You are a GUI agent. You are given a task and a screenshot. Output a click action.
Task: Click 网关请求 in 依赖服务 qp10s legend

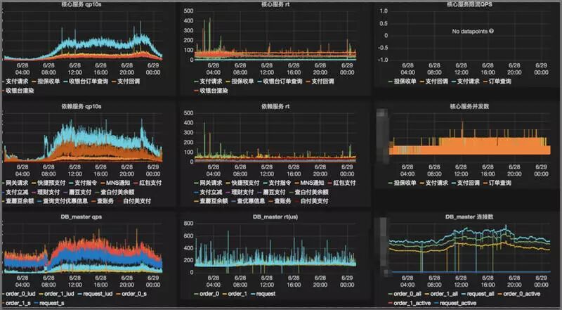click(x=17, y=183)
